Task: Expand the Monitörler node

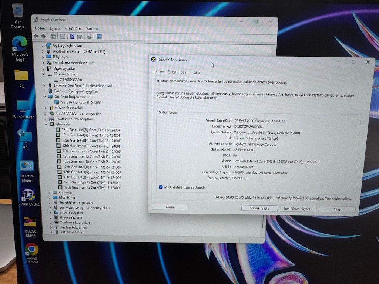Action: (49, 197)
